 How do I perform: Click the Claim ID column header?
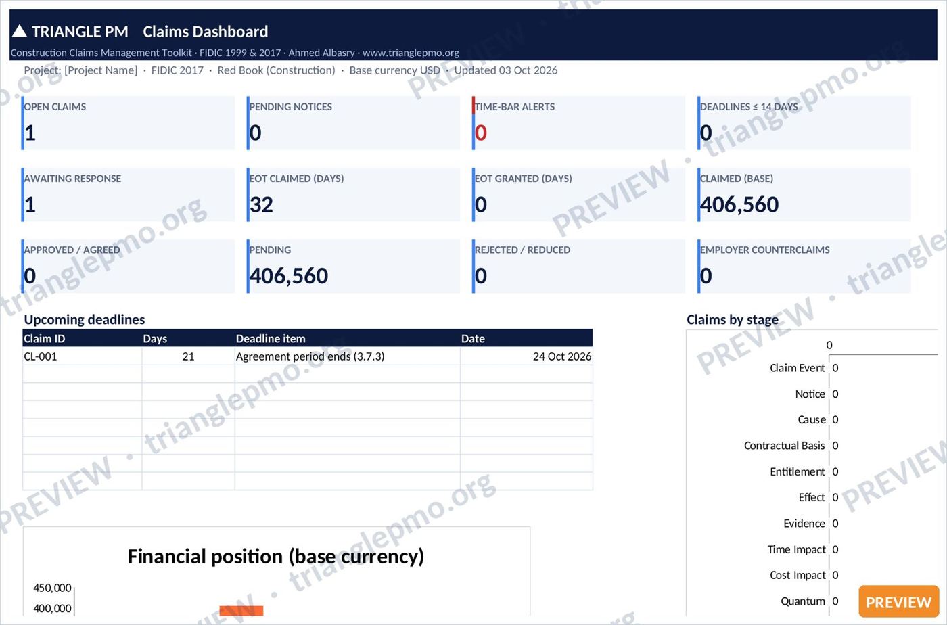click(83, 338)
